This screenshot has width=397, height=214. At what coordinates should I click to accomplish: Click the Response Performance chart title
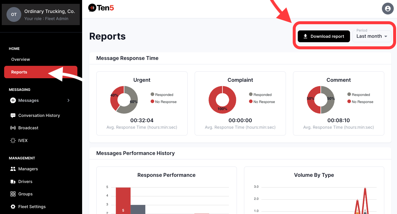pyautogui.click(x=166, y=175)
